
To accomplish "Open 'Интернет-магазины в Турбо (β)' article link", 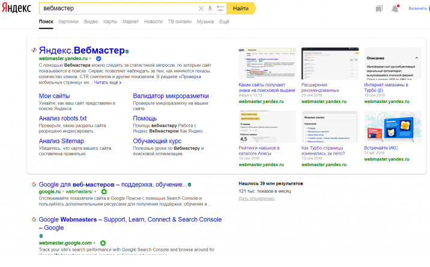I will (386, 88).
